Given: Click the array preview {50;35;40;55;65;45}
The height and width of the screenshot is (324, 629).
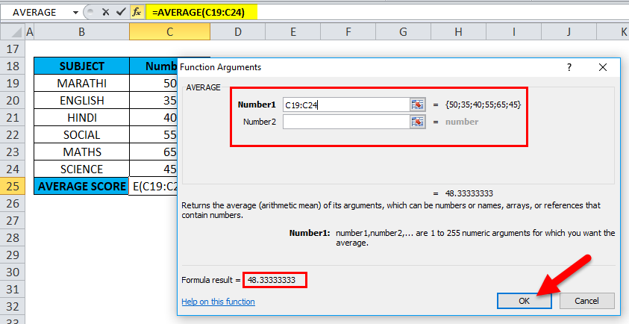Looking at the screenshot, I should pyautogui.click(x=483, y=105).
